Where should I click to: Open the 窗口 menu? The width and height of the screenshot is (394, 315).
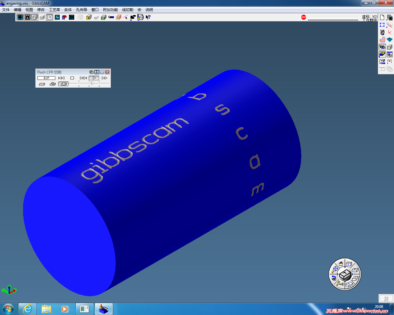[95, 10]
